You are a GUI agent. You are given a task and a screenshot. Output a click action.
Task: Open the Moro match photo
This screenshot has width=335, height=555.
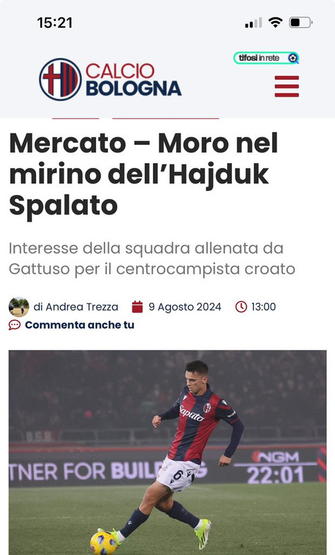[167, 453]
